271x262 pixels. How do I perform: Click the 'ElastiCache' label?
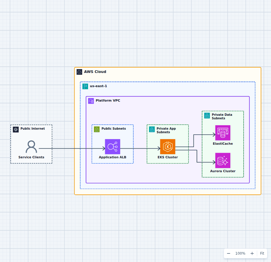[223, 144]
